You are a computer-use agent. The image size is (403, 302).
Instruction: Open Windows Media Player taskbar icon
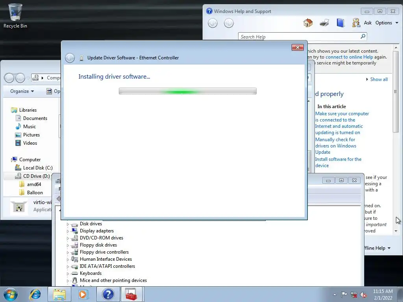coord(83,294)
